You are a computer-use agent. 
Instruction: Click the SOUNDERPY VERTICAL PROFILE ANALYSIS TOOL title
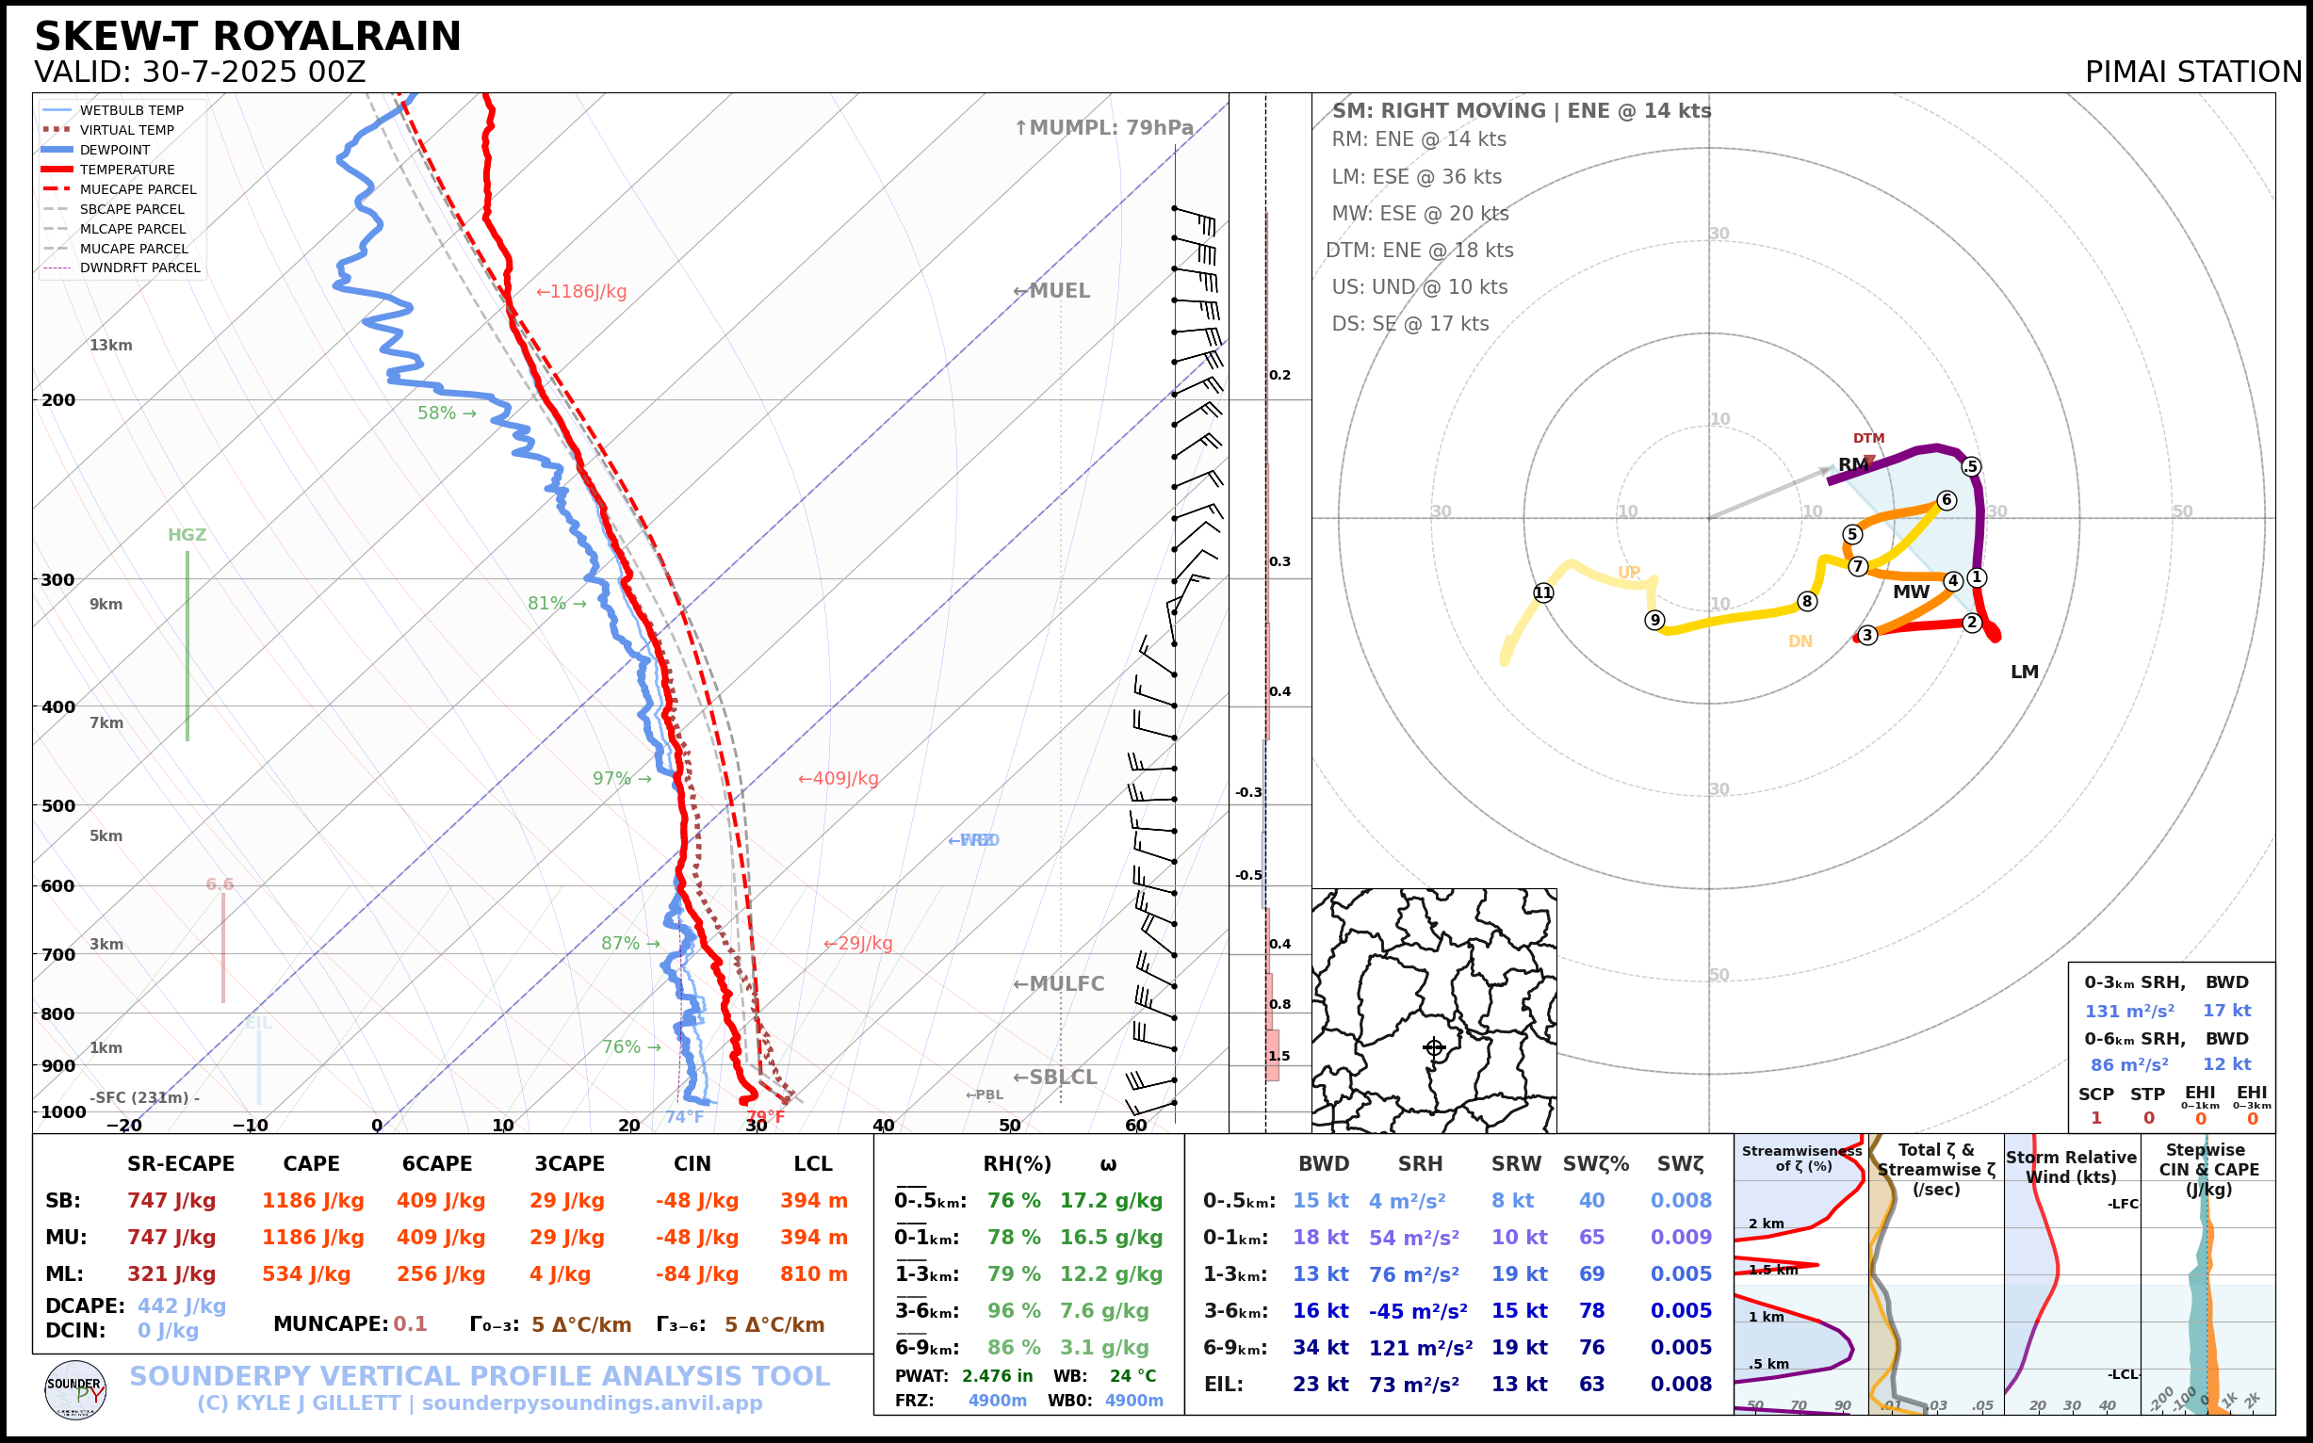coord(480,1376)
